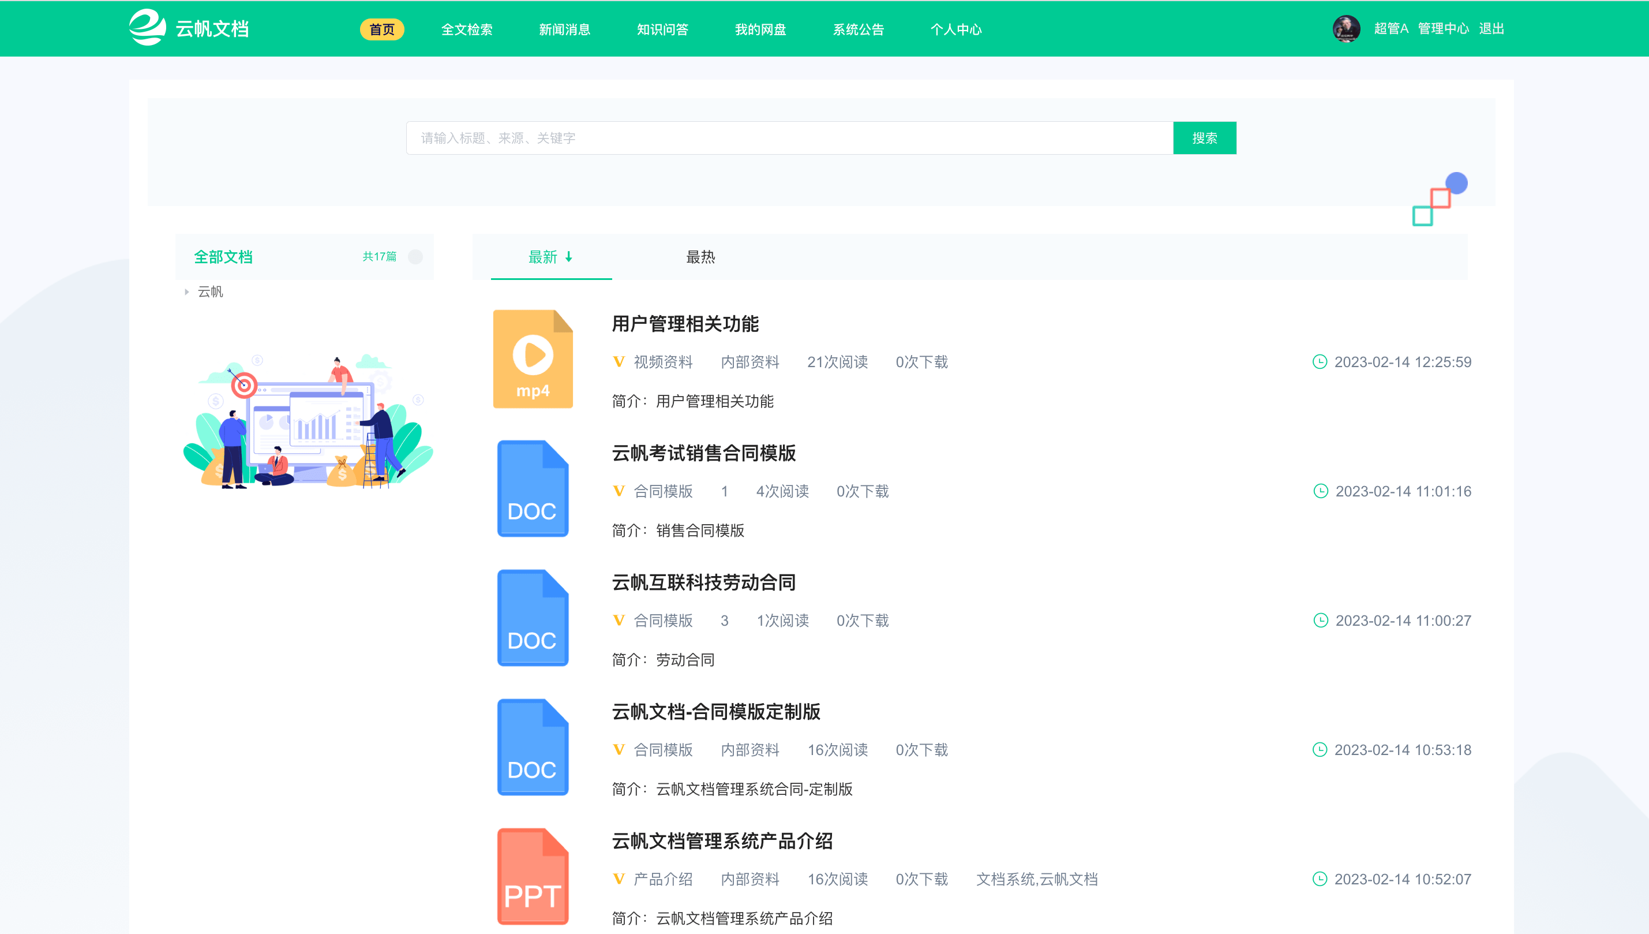The width and height of the screenshot is (1649, 934).
Task: Click the 视频资料 category tag
Action: click(664, 362)
